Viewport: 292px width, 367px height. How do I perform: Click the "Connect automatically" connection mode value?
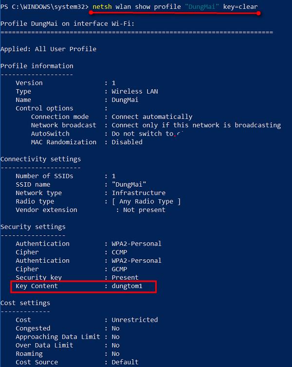click(152, 116)
